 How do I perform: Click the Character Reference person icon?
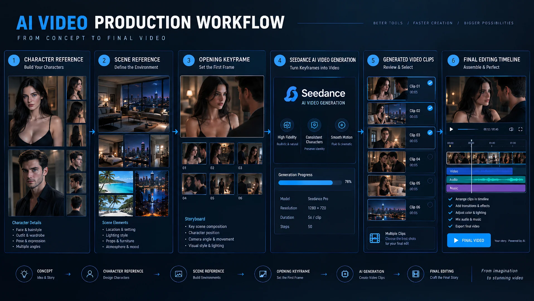[x=90, y=274]
